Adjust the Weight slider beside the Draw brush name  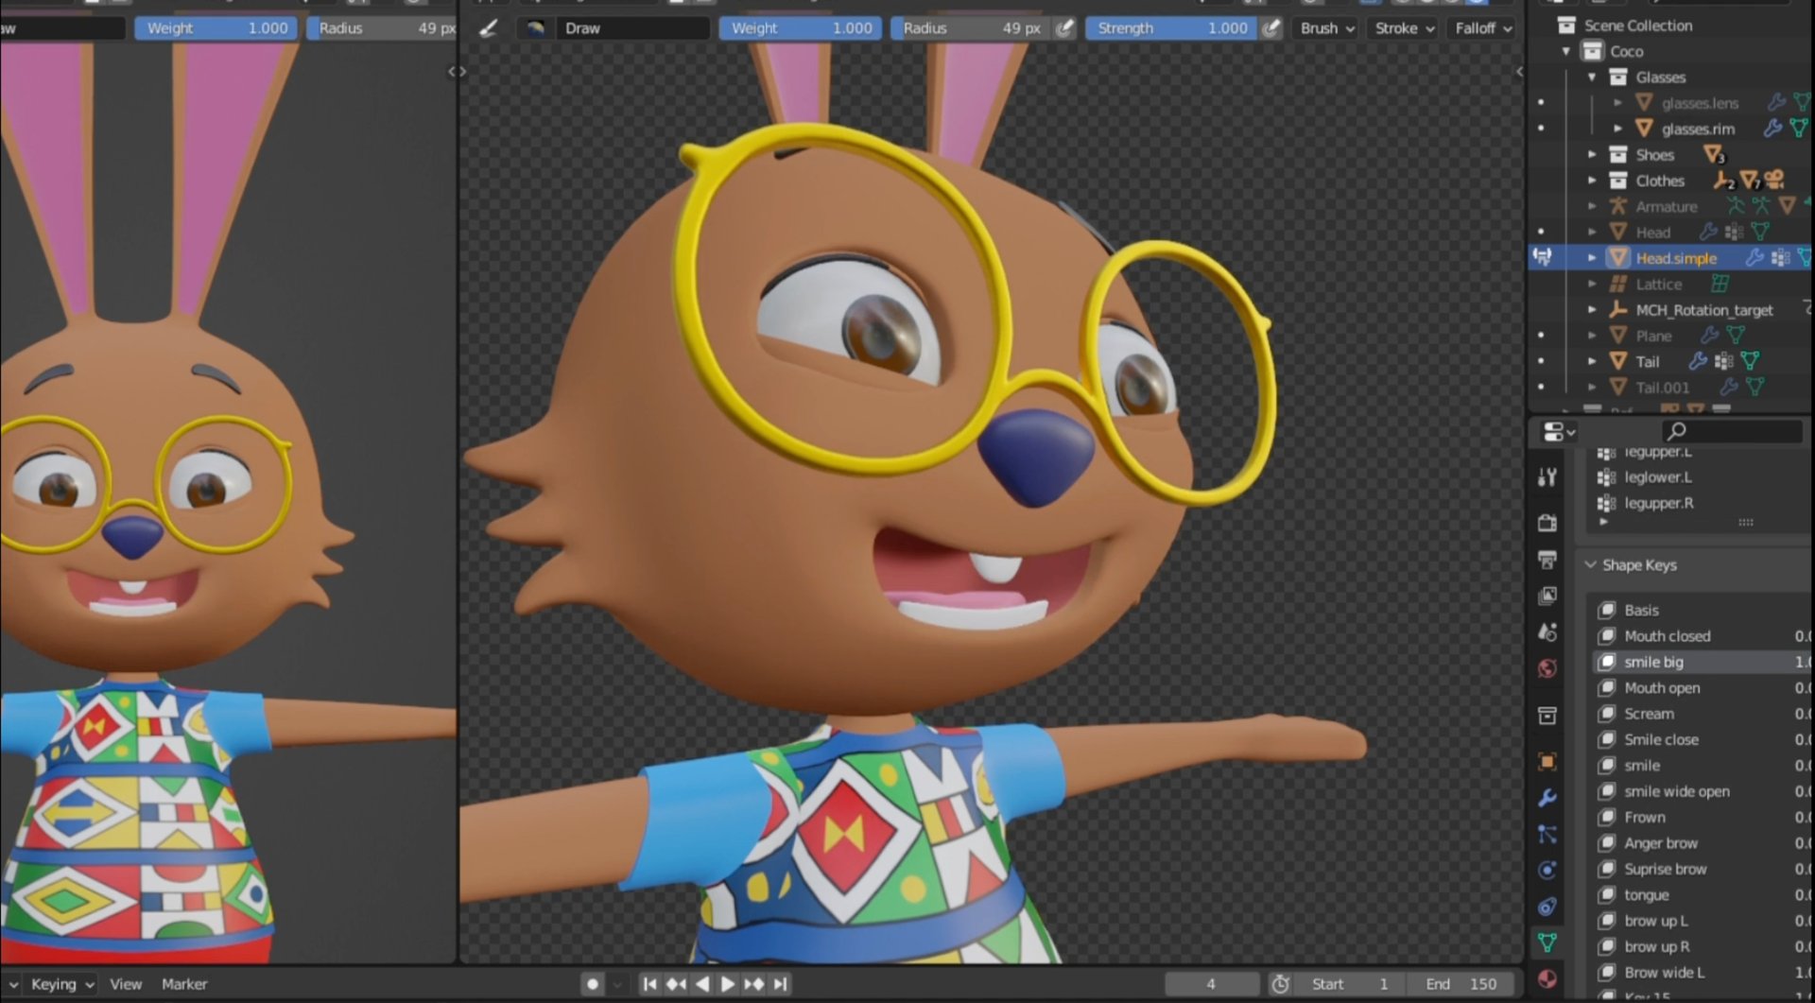tap(801, 28)
